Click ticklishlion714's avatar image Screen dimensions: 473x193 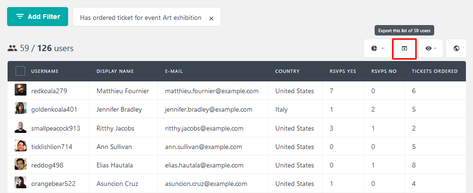[20, 146]
